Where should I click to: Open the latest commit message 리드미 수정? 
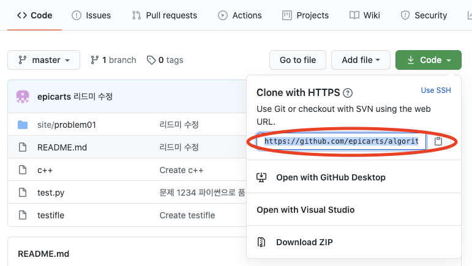coord(93,97)
